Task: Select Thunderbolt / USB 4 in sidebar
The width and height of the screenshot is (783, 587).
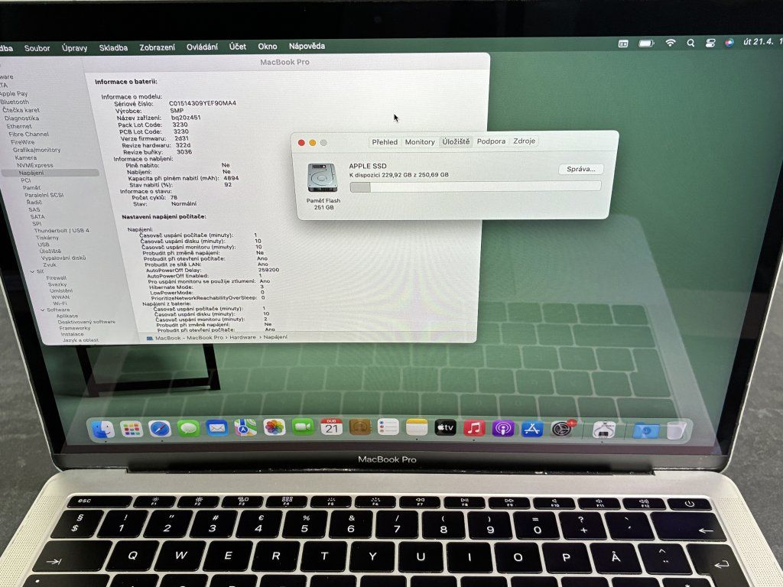Action: tap(61, 230)
